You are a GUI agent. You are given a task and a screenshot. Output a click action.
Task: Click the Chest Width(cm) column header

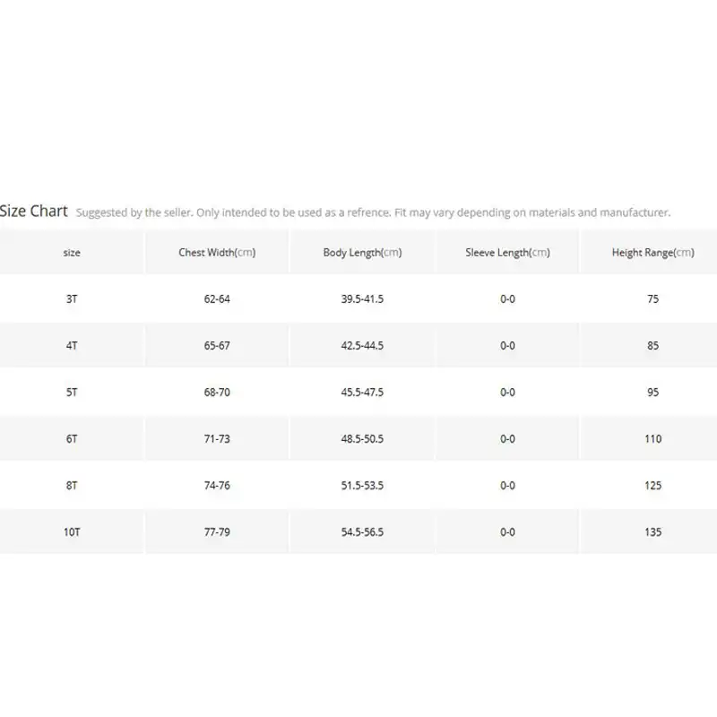click(217, 253)
